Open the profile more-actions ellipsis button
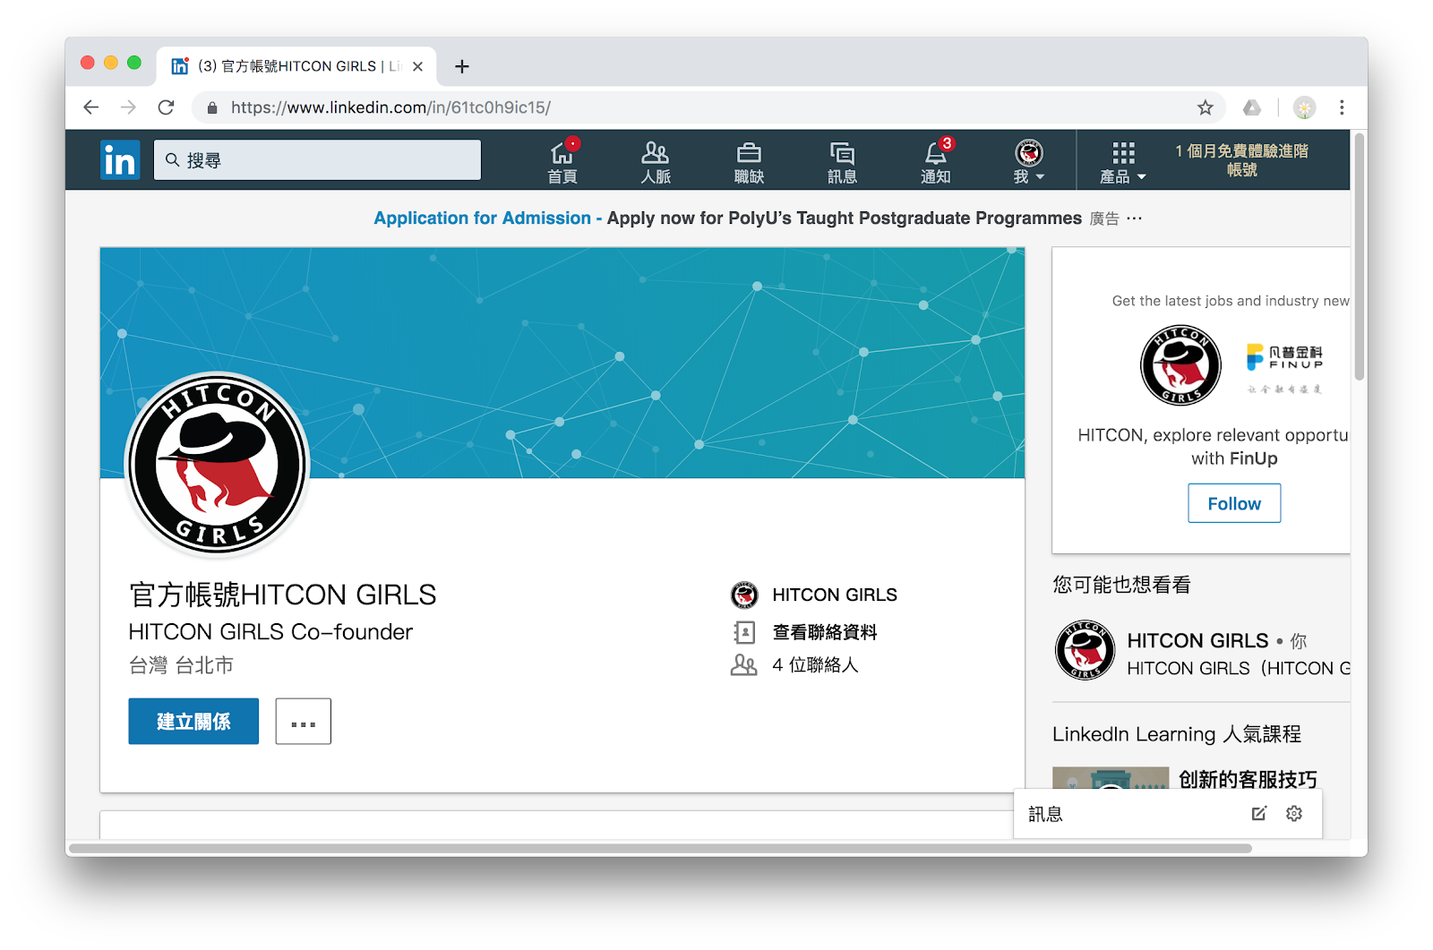1433x950 pixels. (304, 722)
